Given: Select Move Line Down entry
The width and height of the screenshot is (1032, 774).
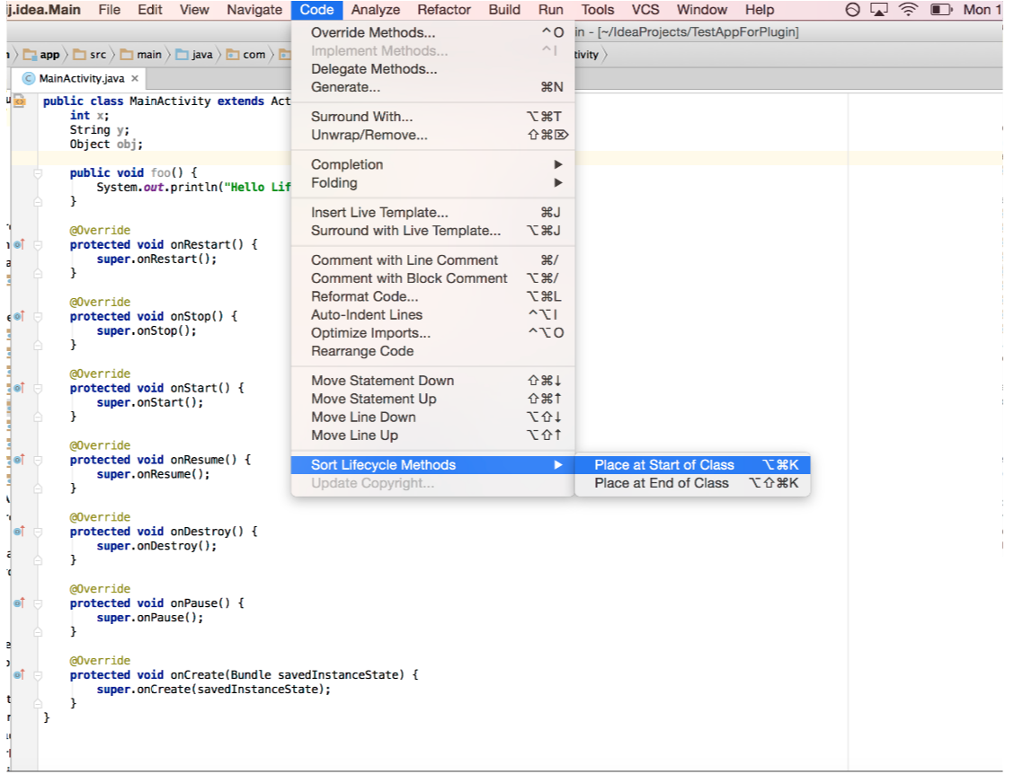Looking at the screenshot, I should click(x=433, y=417).
